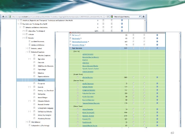This screenshot has height=139, width=185.
Task: Select the Codependency (Psychology) tree item
Action: [40, 126]
